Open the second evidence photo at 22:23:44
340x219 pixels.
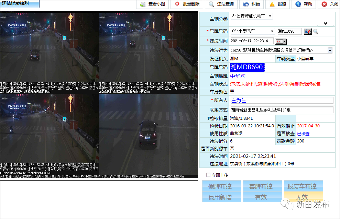coord(148,53)
